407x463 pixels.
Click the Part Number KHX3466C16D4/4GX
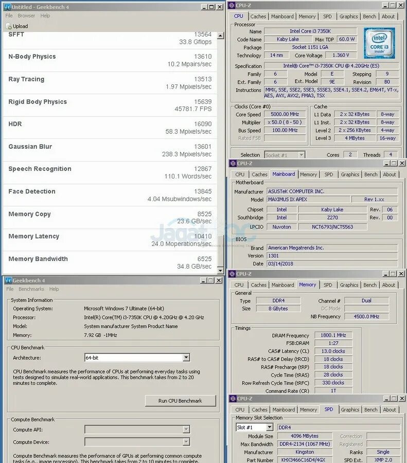pyautogui.click(x=305, y=460)
